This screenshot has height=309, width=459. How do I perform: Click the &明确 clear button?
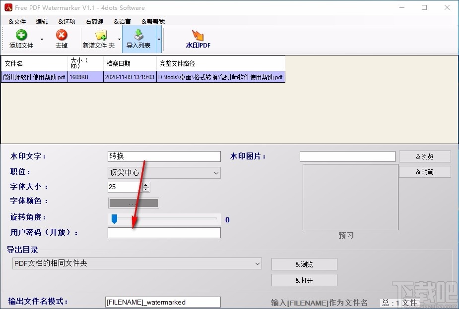pyautogui.click(x=425, y=172)
